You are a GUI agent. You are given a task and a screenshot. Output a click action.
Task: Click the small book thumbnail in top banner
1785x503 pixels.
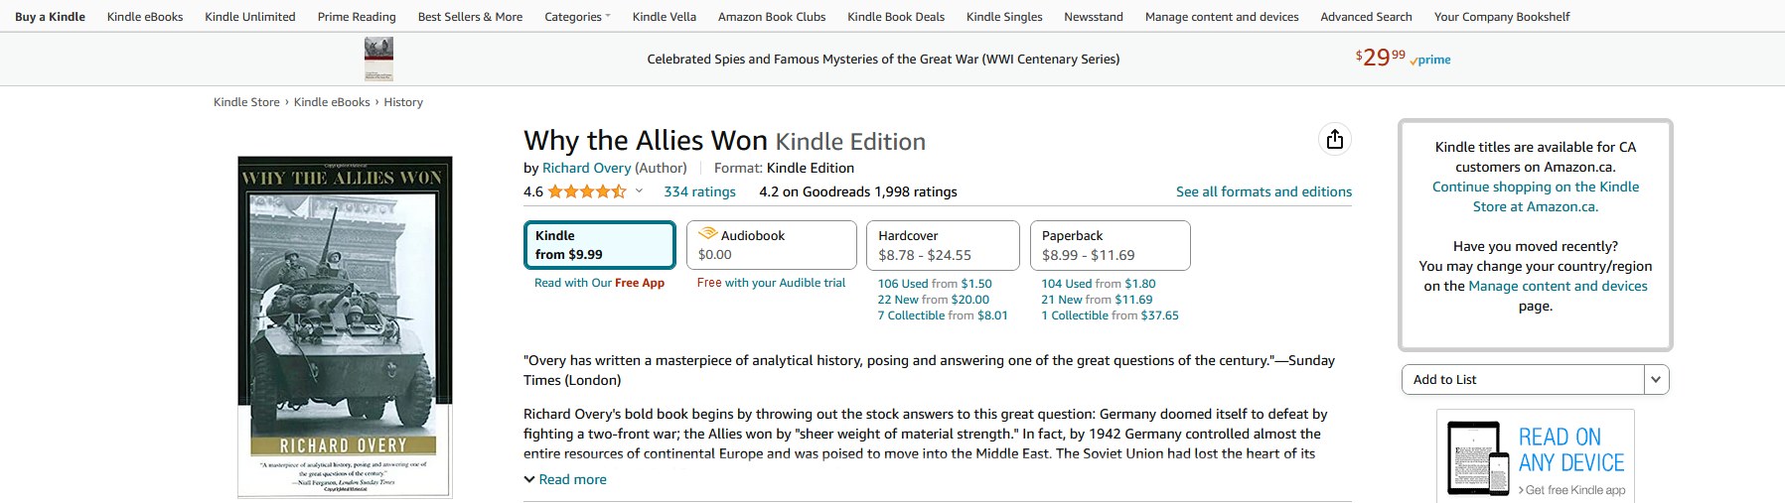point(378,59)
